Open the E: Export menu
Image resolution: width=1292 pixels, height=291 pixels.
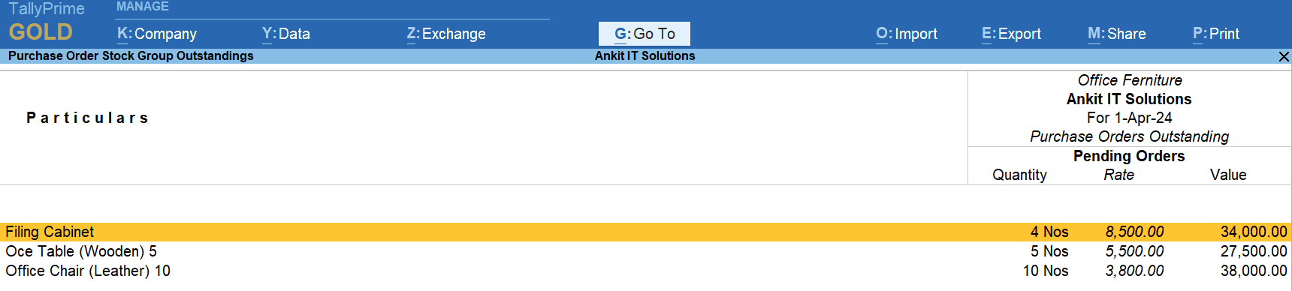click(x=1011, y=34)
